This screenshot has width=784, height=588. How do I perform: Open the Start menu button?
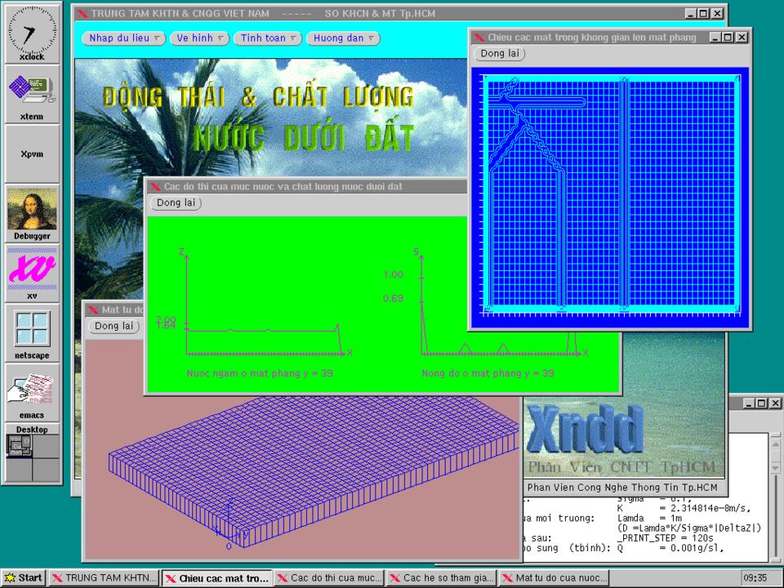pos(24,578)
